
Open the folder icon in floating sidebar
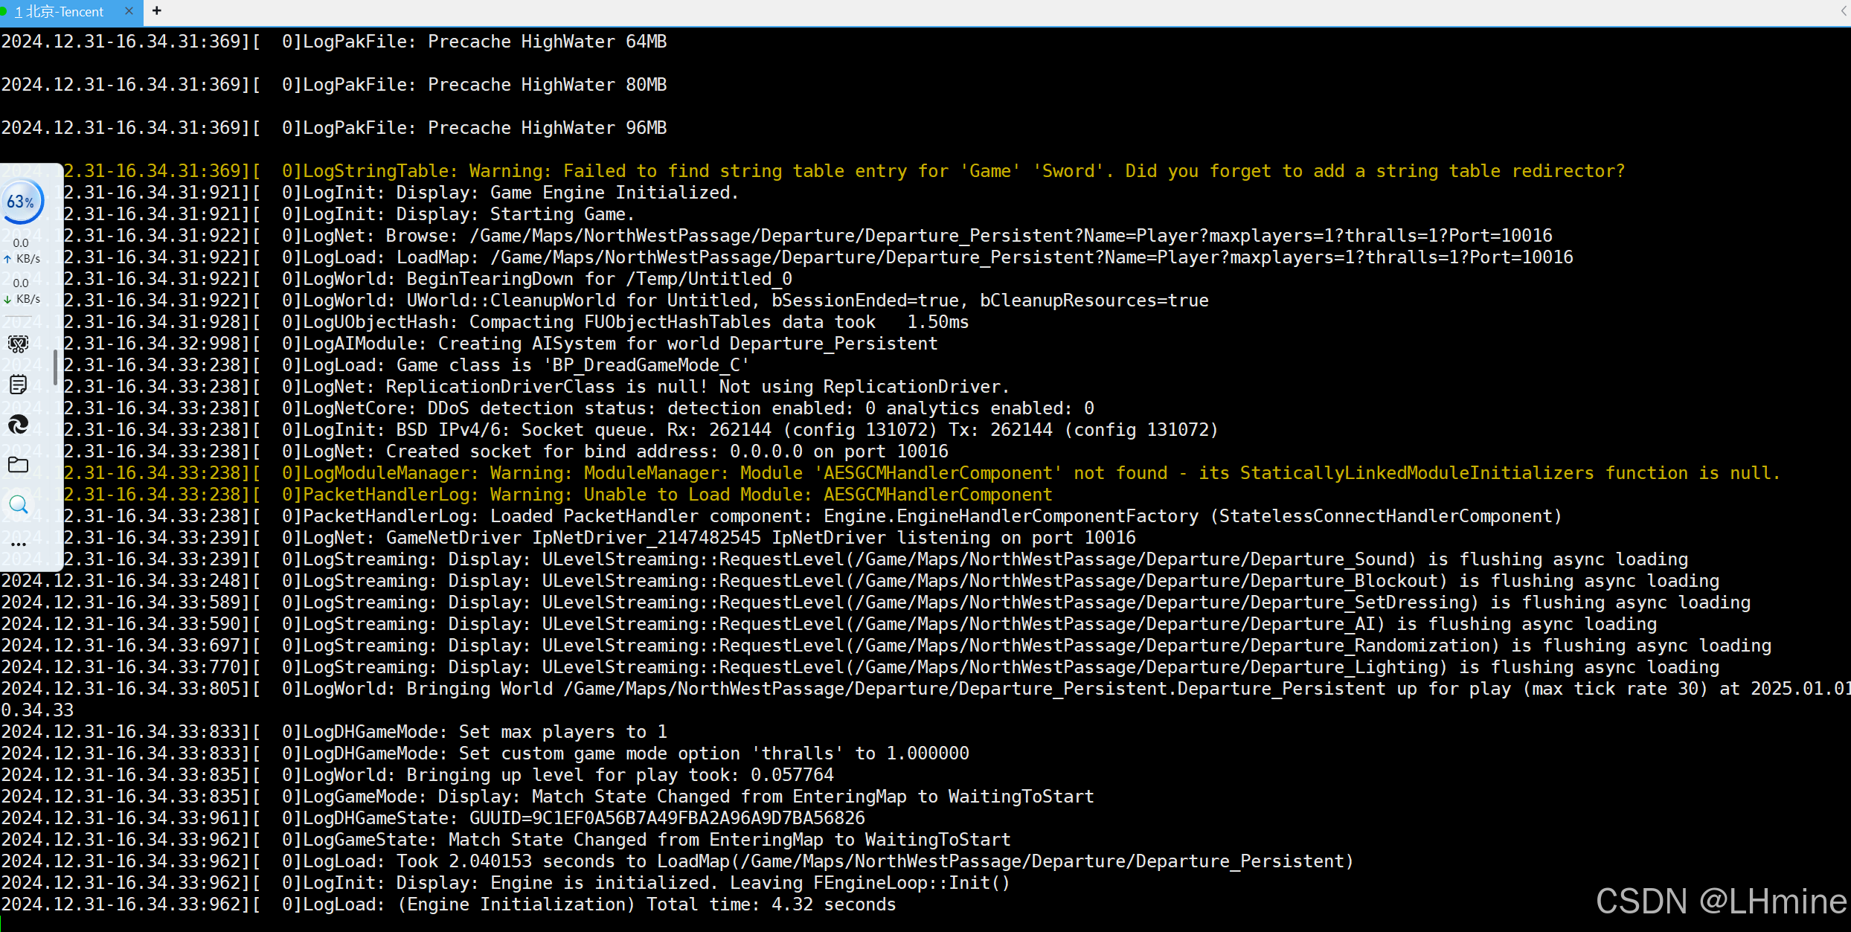coord(18,465)
